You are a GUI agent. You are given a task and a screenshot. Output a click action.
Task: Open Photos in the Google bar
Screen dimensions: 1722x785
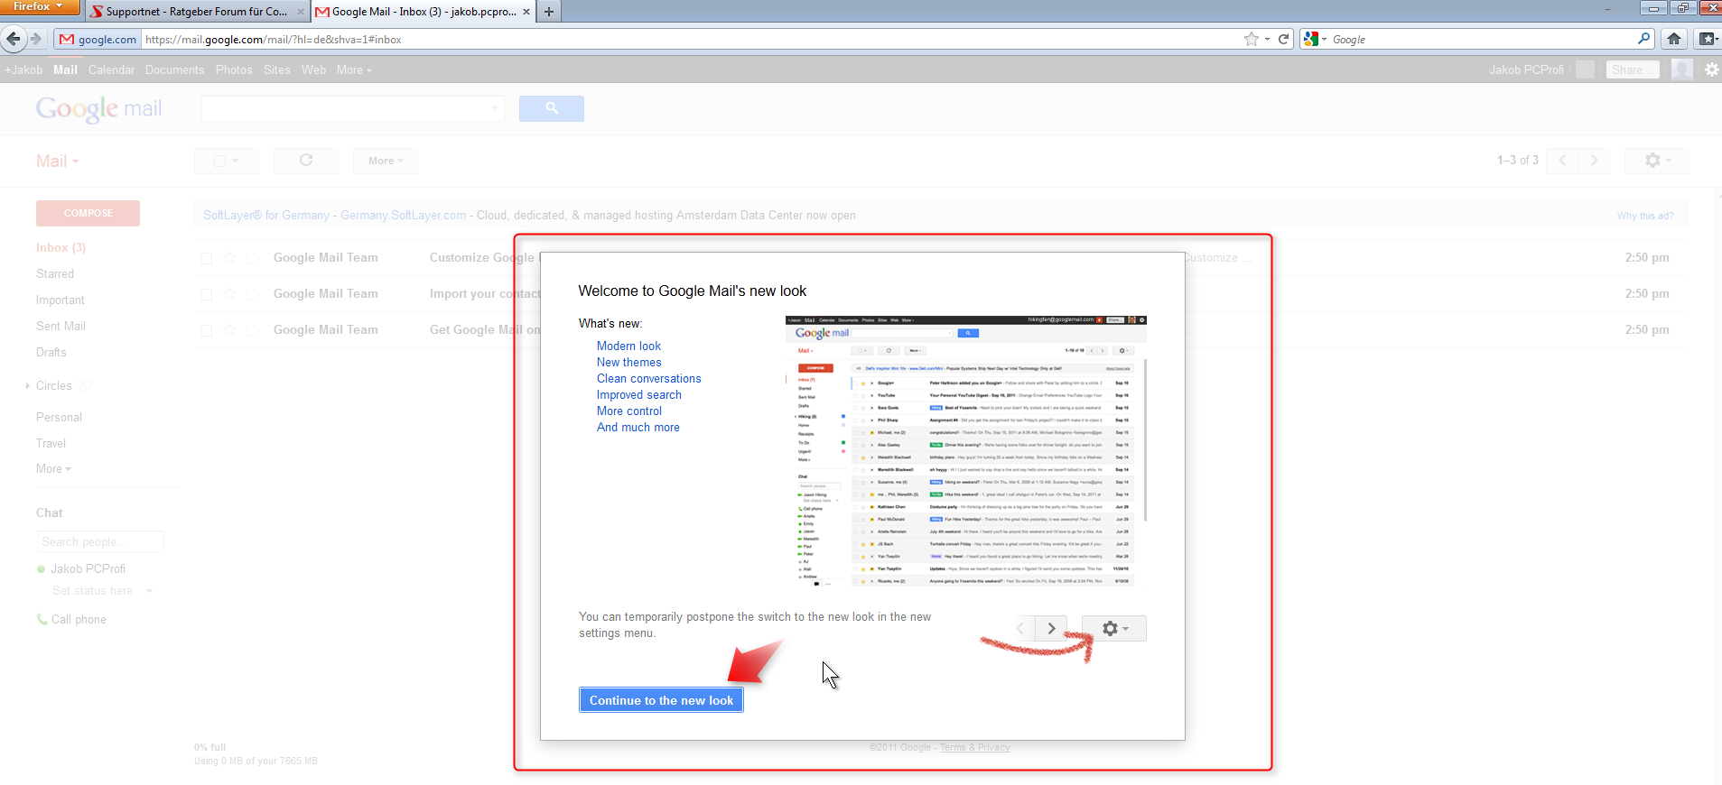point(234,69)
